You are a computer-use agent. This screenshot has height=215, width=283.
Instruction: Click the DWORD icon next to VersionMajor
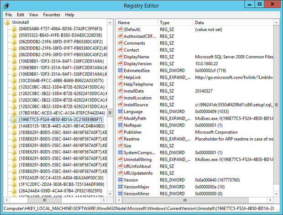tap(120, 187)
